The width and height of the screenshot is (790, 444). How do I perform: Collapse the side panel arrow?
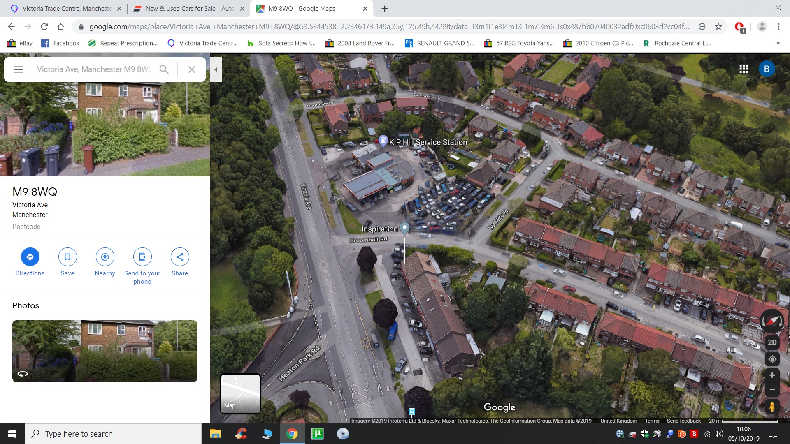pos(216,69)
